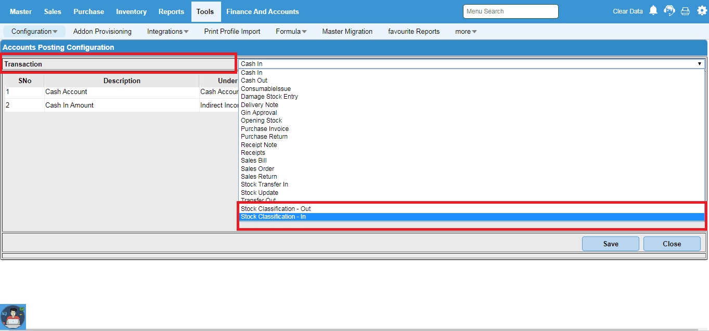The height and width of the screenshot is (331, 709).
Task: Click the printer icon in header
Action: 685,11
